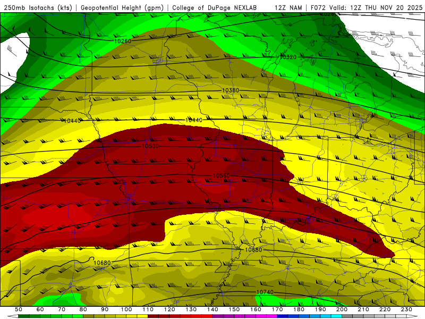Click the 10320 height contour label
Viewport: 425px width, 319px height.
[x=288, y=57]
